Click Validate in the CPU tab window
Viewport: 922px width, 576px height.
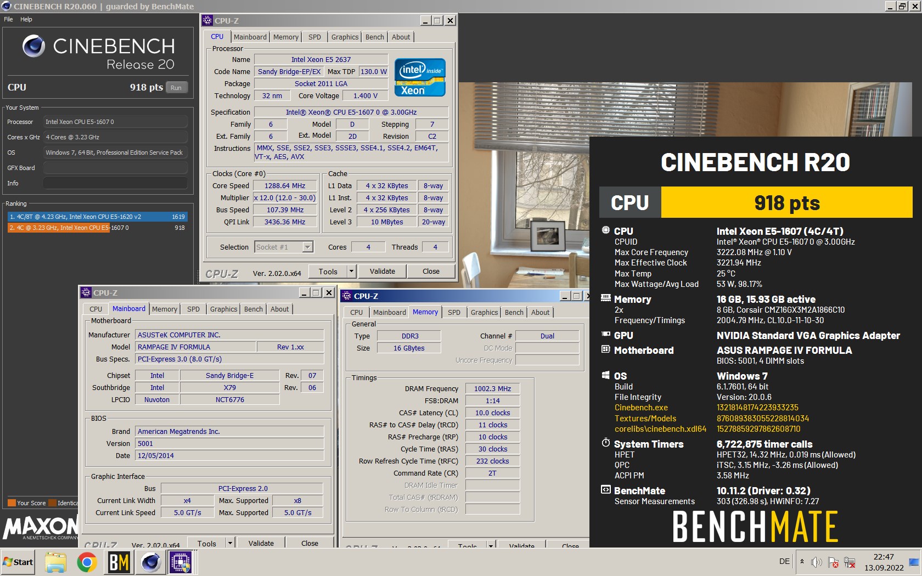(383, 271)
